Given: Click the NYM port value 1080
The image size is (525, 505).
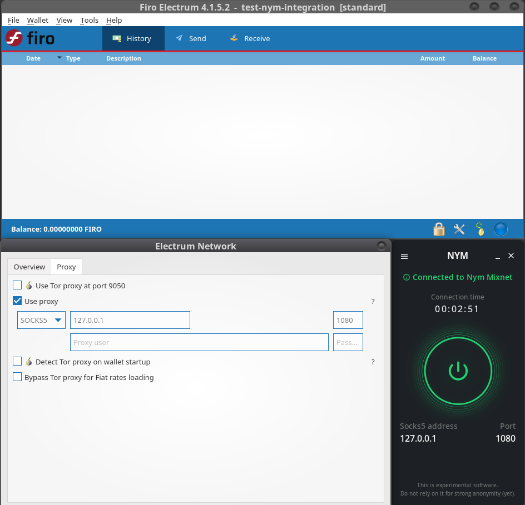Looking at the screenshot, I should [505, 438].
